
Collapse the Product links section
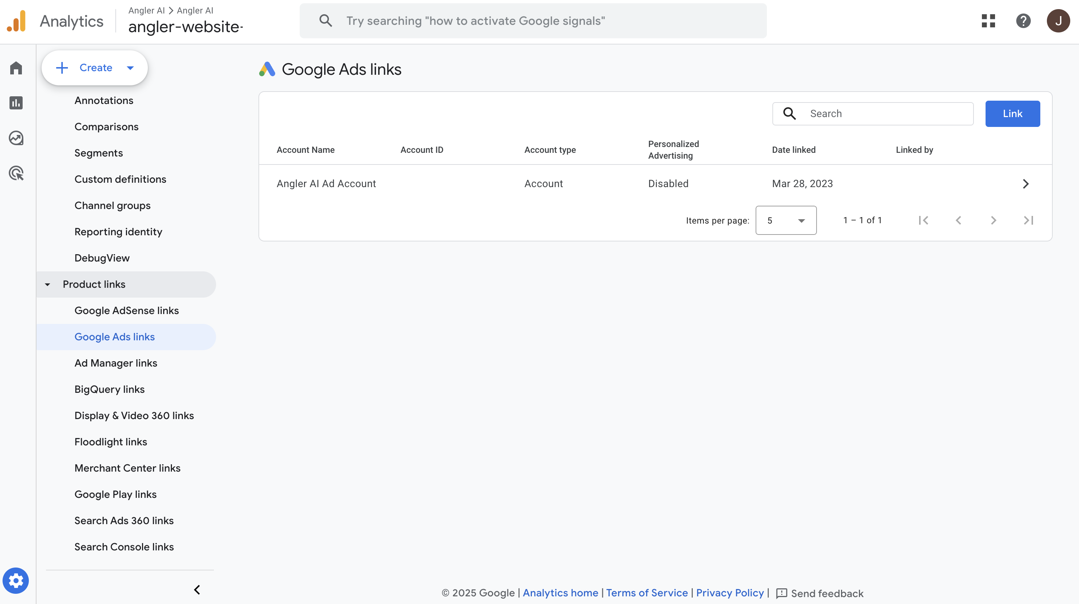tap(47, 284)
